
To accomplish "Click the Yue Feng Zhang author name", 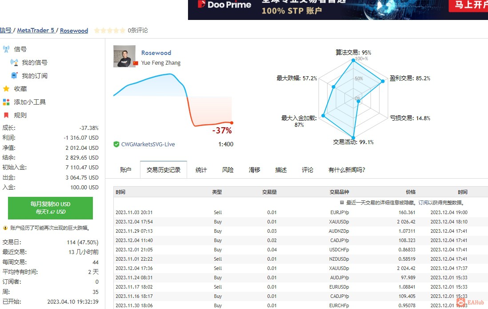I will pyautogui.click(x=160, y=63).
